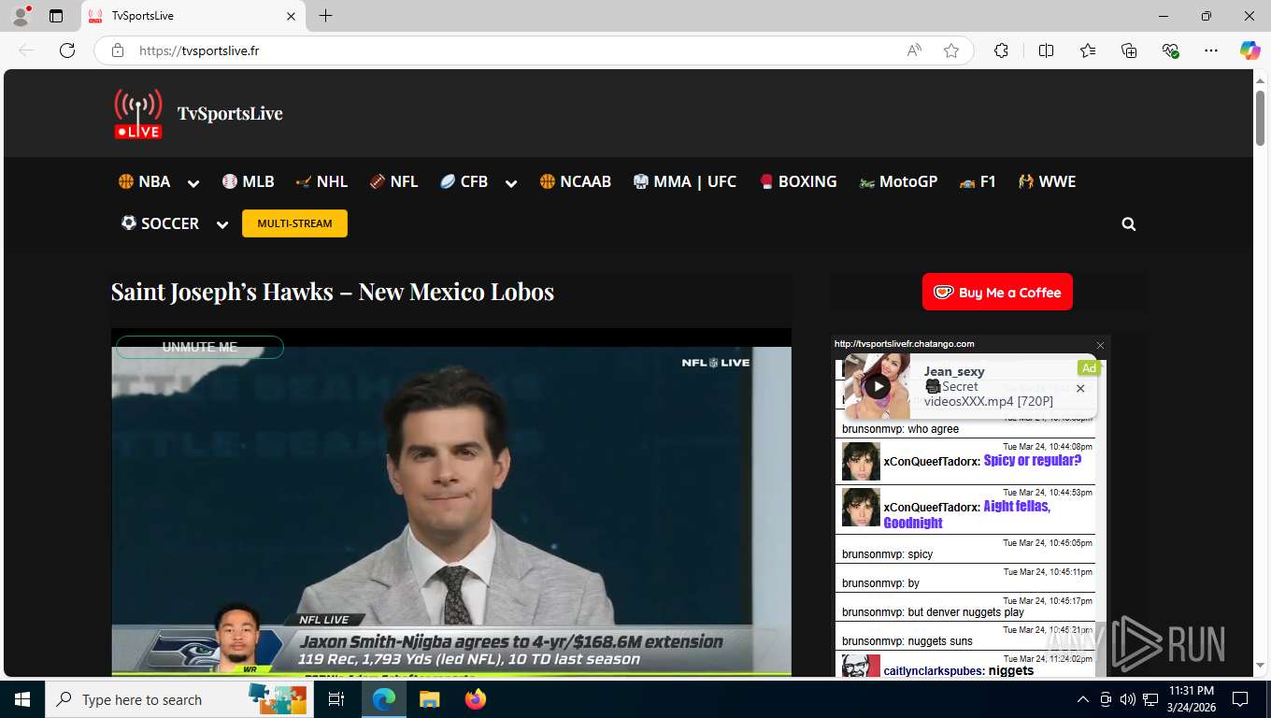Open volume control in system tray
Screen dimensions: 1271x718
pyautogui.click(x=1128, y=699)
